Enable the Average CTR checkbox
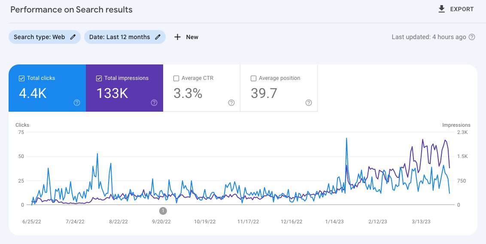This screenshot has height=244, width=486. [x=176, y=79]
